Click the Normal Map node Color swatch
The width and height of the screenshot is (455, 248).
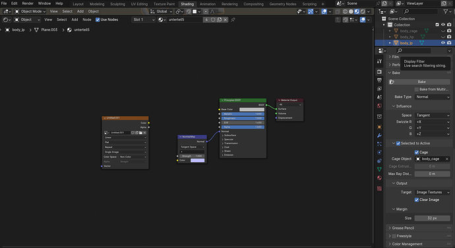[197, 160]
